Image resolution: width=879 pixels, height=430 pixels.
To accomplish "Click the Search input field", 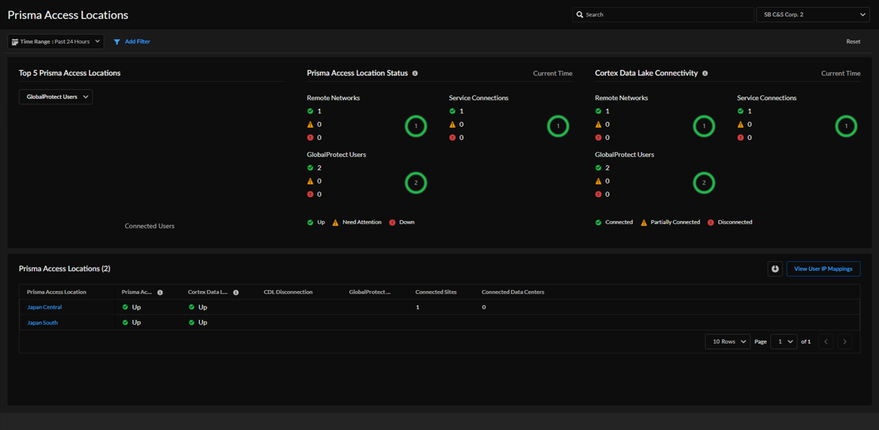I will [x=663, y=14].
